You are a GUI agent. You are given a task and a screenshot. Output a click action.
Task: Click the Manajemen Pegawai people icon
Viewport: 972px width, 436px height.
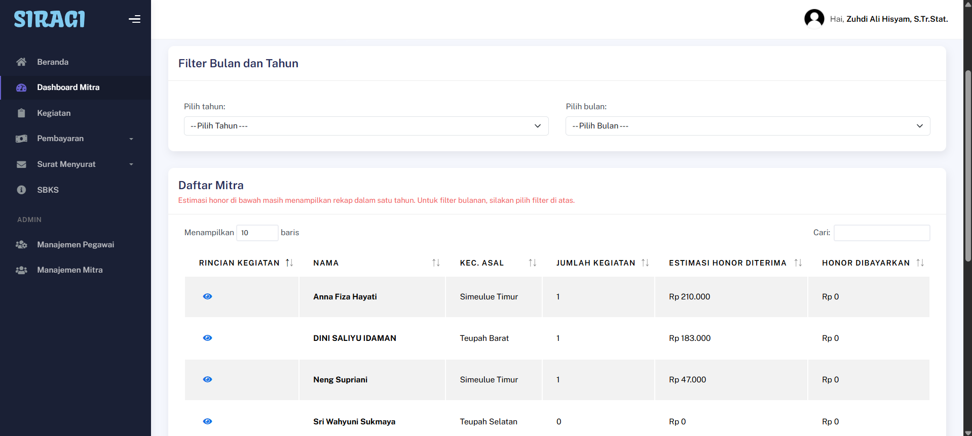point(21,245)
